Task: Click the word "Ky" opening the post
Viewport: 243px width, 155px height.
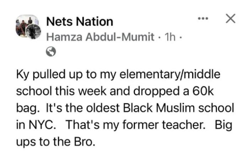Action: pos(22,75)
